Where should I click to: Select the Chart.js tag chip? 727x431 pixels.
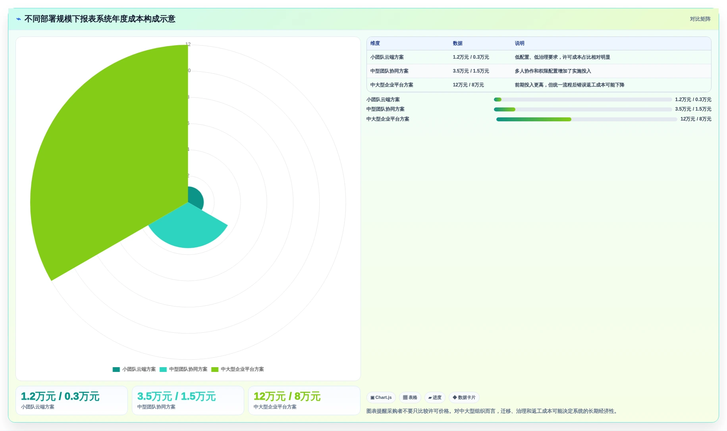(381, 398)
